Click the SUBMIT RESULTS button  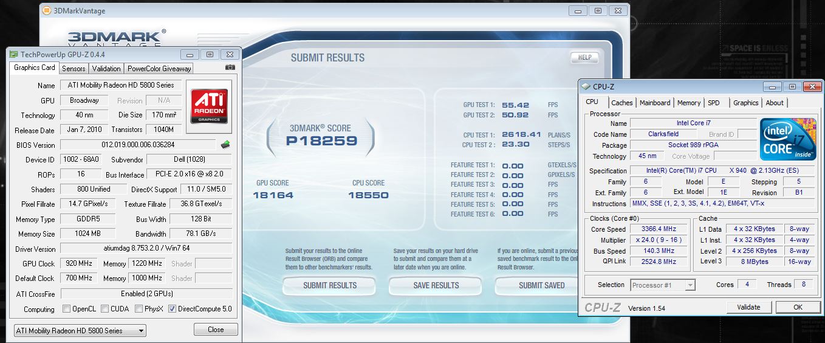330,285
